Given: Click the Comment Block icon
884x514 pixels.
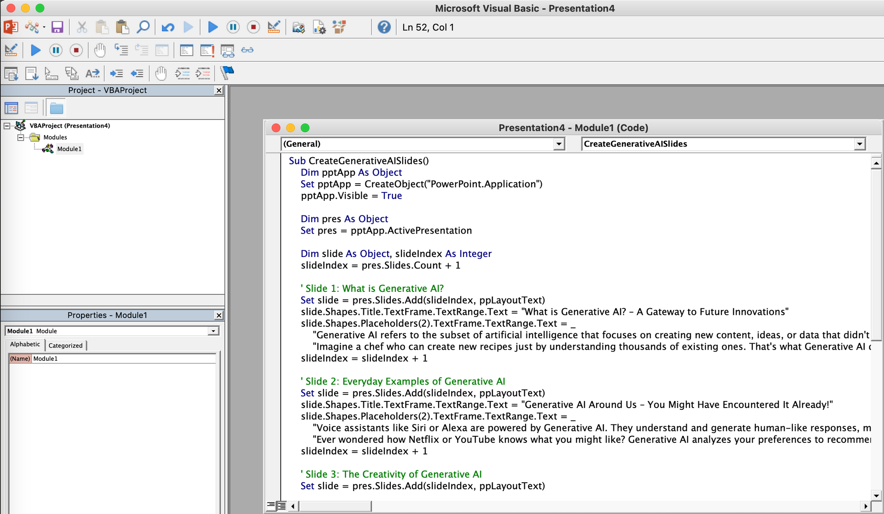Looking at the screenshot, I should [x=182, y=73].
